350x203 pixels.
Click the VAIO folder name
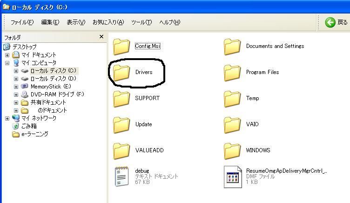point(252,124)
